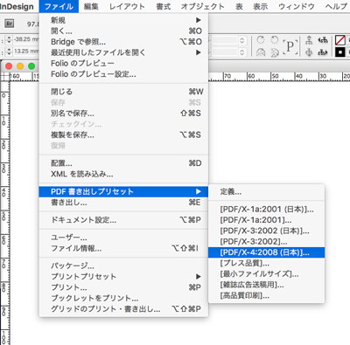350x345 pixels.
Task: Choose 複製を保存... menu item
Action: point(123,135)
